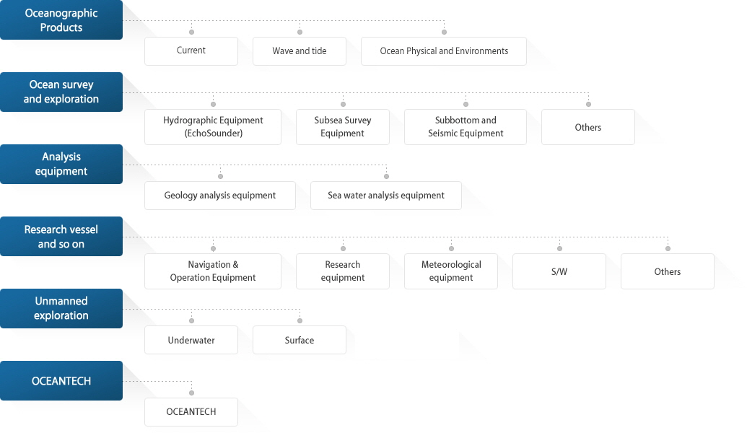Select the S/W subcategory box
747x433 pixels.
click(559, 271)
